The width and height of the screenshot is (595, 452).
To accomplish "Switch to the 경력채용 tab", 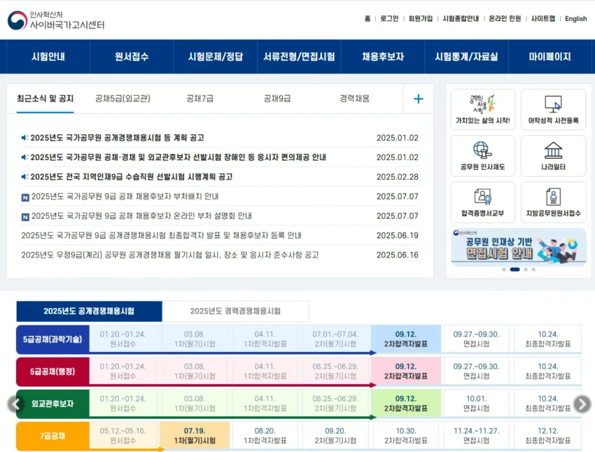I will tap(355, 99).
